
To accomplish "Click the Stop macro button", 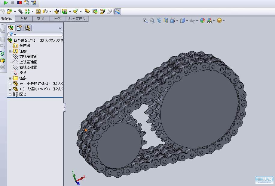I will coord(12,3).
